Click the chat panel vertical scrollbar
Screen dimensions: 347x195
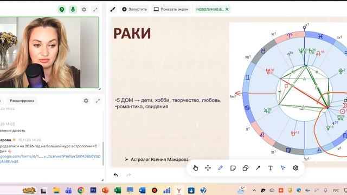[x=103, y=154]
